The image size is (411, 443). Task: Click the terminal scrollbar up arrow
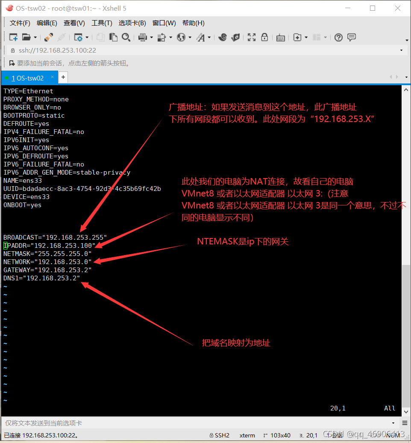click(x=406, y=90)
